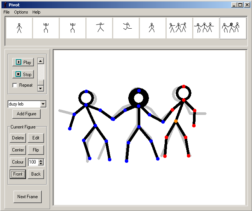Click the Pivot app icon in title bar
The width and height of the screenshot is (252, 211).
coord(5,5)
